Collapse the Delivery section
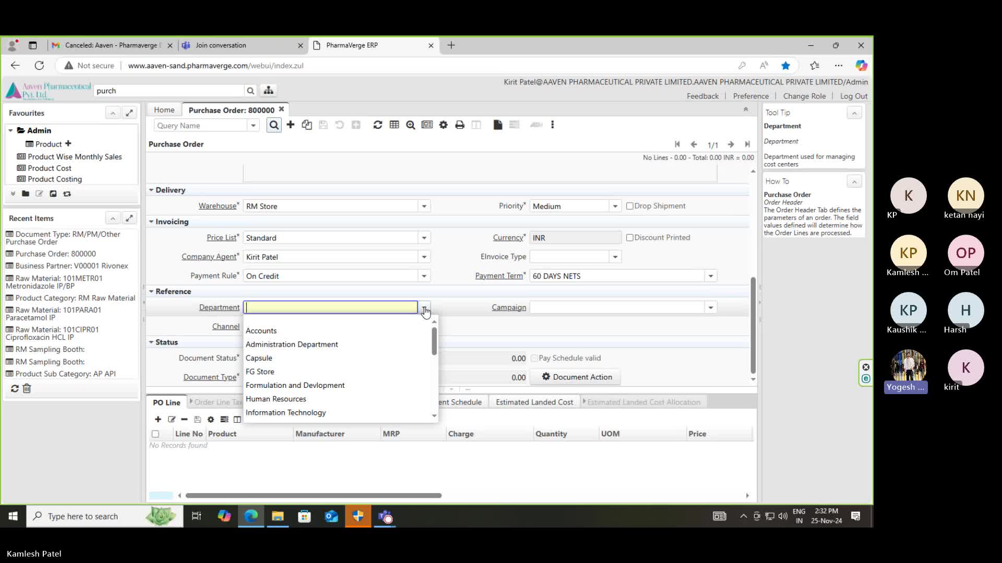 point(151,190)
